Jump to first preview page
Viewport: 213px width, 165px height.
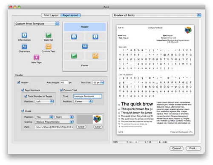click(131, 142)
